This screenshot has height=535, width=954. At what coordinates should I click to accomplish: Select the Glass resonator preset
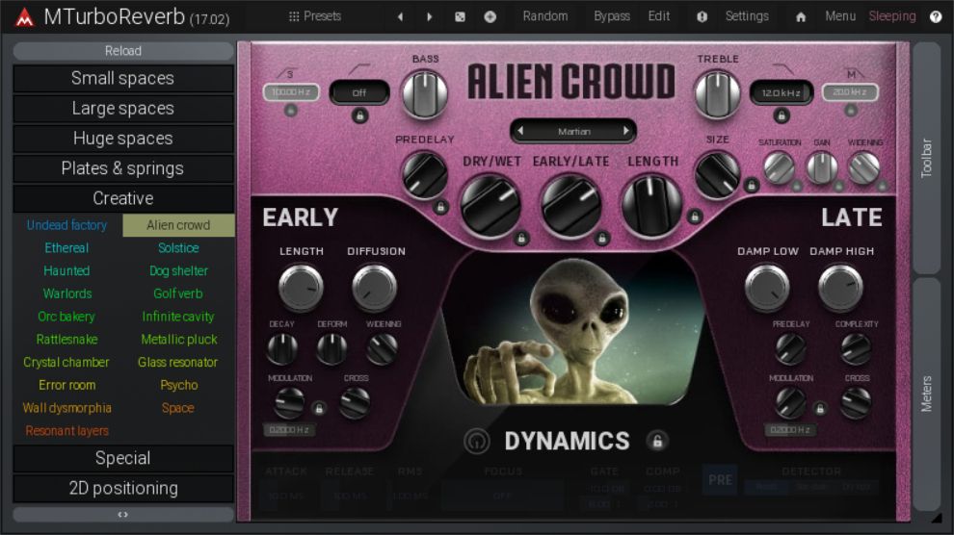pos(178,362)
